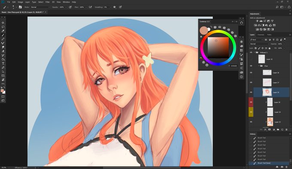This screenshot has width=292, height=169.
Task: Add a Levels adjustment
Action: coord(261,21)
